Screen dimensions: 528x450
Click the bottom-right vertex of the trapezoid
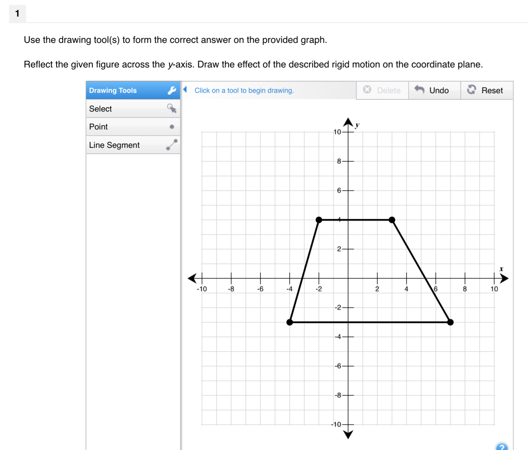click(450, 322)
